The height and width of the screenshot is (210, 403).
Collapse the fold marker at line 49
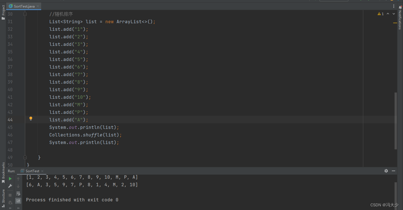click(25, 157)
